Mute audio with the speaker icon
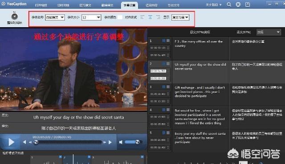Screen dimensions: 285x164 (121, 142)
